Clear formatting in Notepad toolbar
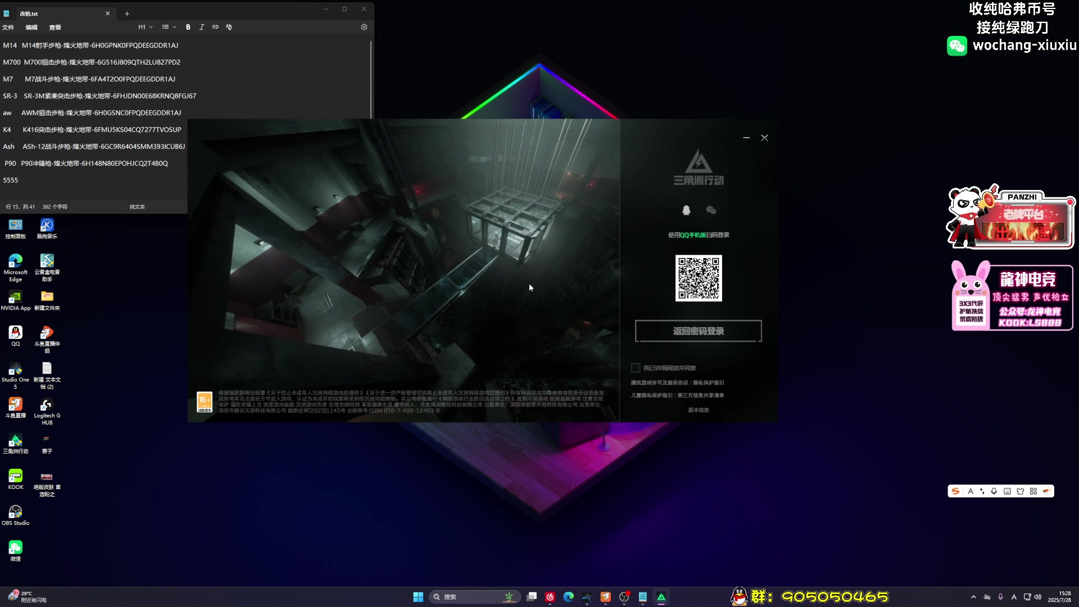The height and width of the screenshot is (607, 1079). [x=229, y=27]
